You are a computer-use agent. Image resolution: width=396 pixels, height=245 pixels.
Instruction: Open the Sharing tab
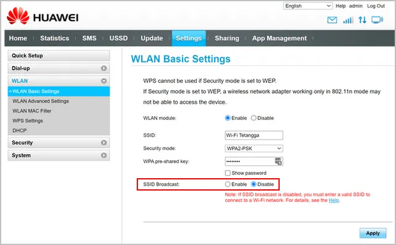pyautogui.click(x=227, y=38)
